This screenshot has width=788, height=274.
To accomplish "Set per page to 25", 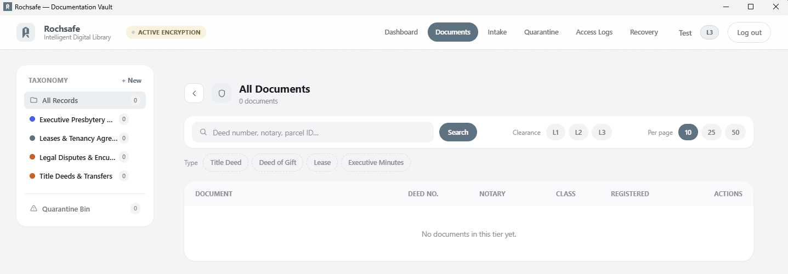I will [711, 132].
